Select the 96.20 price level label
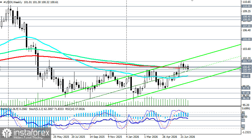This screenshot has height=140, width=252. 246,98
